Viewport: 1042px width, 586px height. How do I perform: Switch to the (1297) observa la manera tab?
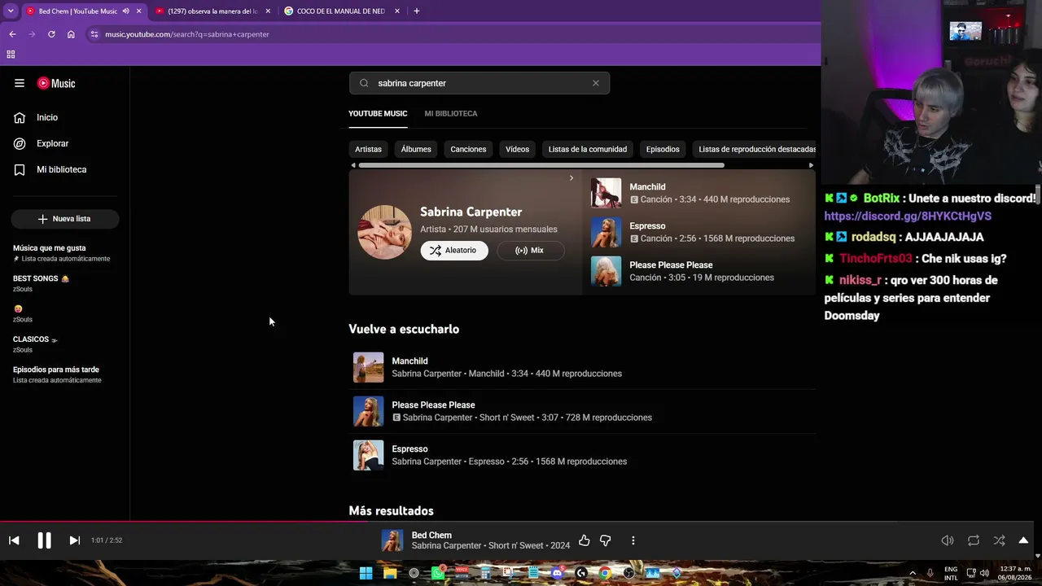coord(212,11)
